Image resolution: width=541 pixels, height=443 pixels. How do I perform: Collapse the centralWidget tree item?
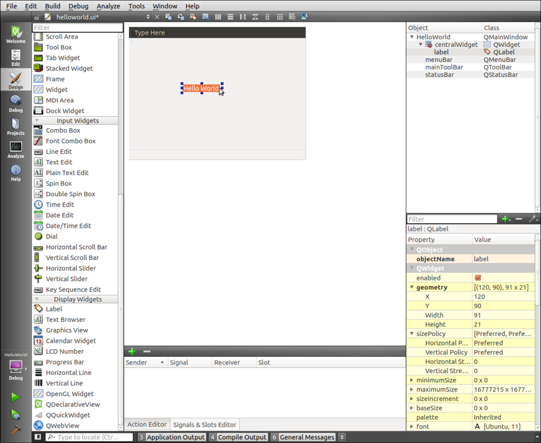421,44
